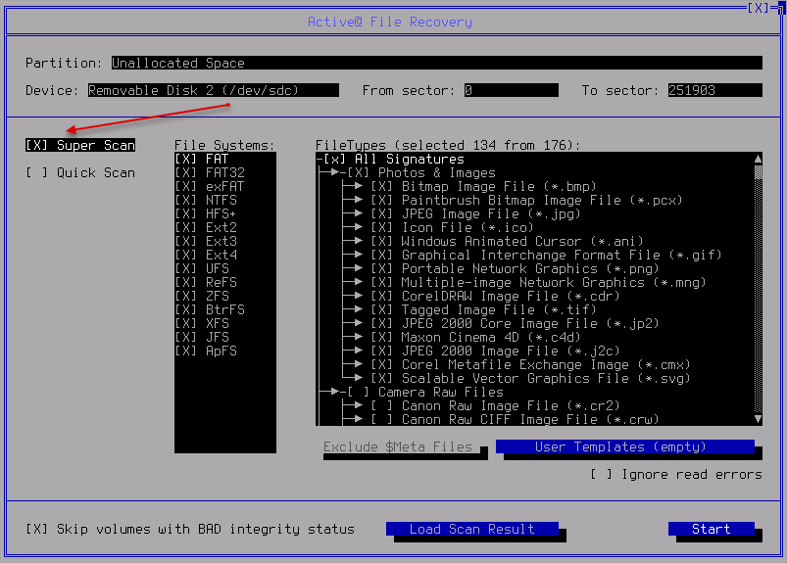The image size is (787, 563).
Task: Focus the From sector input field
Action: pos(511,90)
